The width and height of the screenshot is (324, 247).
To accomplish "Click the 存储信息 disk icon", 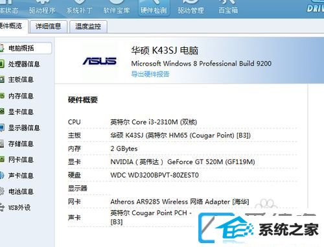I will coord(2,144).
